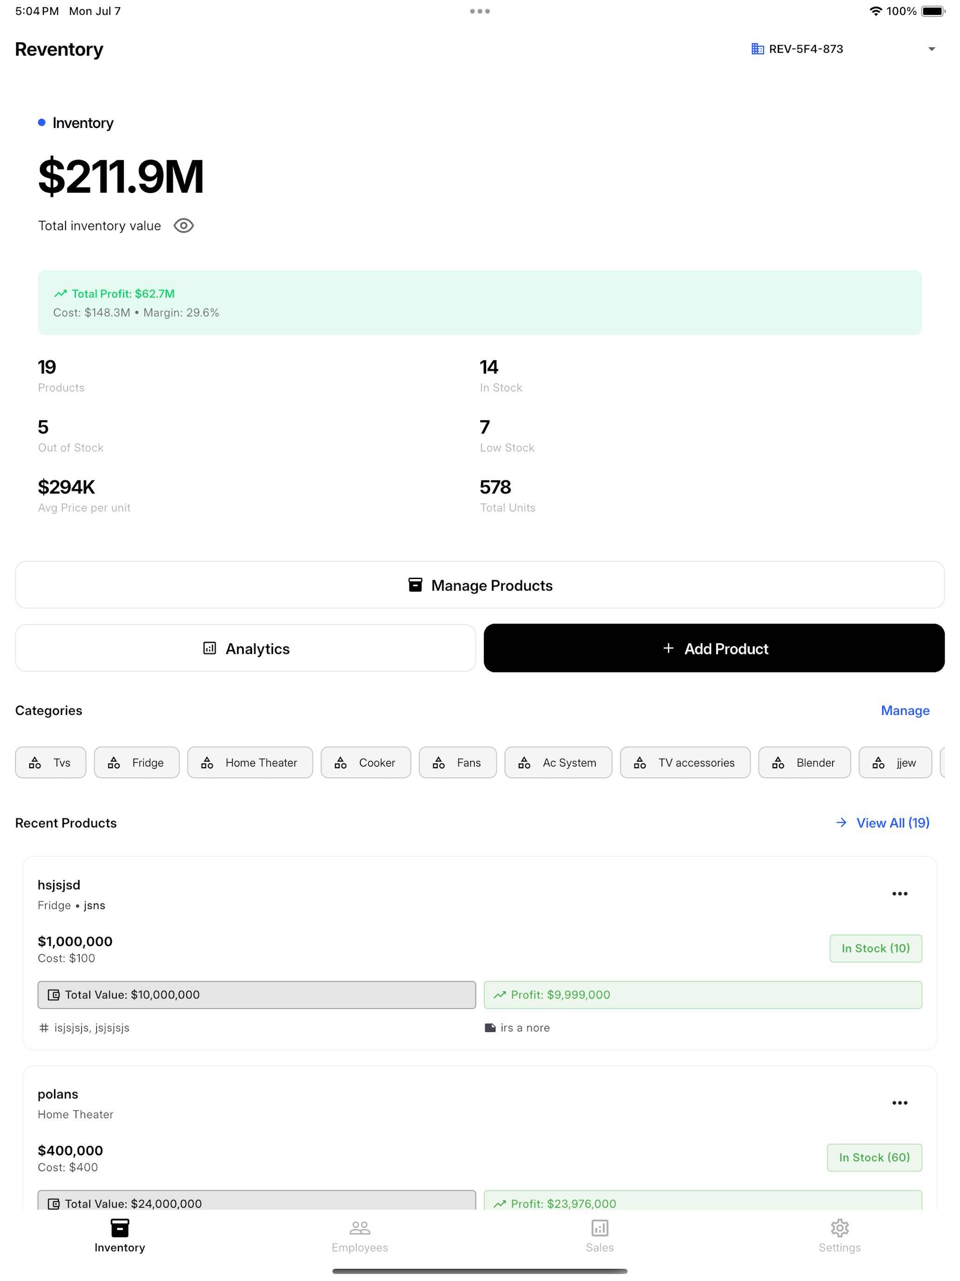Screen dimensions: 960x1281
Task: Click In Stock (10) badge for hsjsjsd
Action: click(x=875, y=948)
